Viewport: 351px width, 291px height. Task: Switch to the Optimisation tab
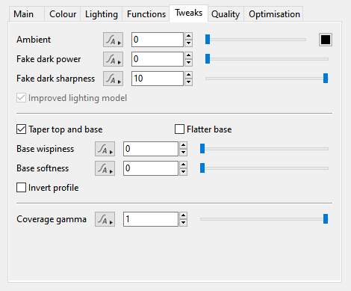[x=274, y=14]
